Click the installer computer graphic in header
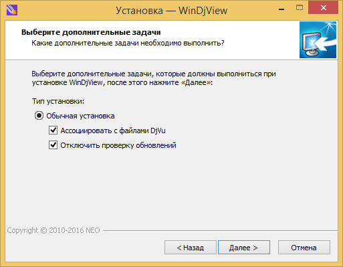Screen dimensions: 343x267 [x=318, y=39]
